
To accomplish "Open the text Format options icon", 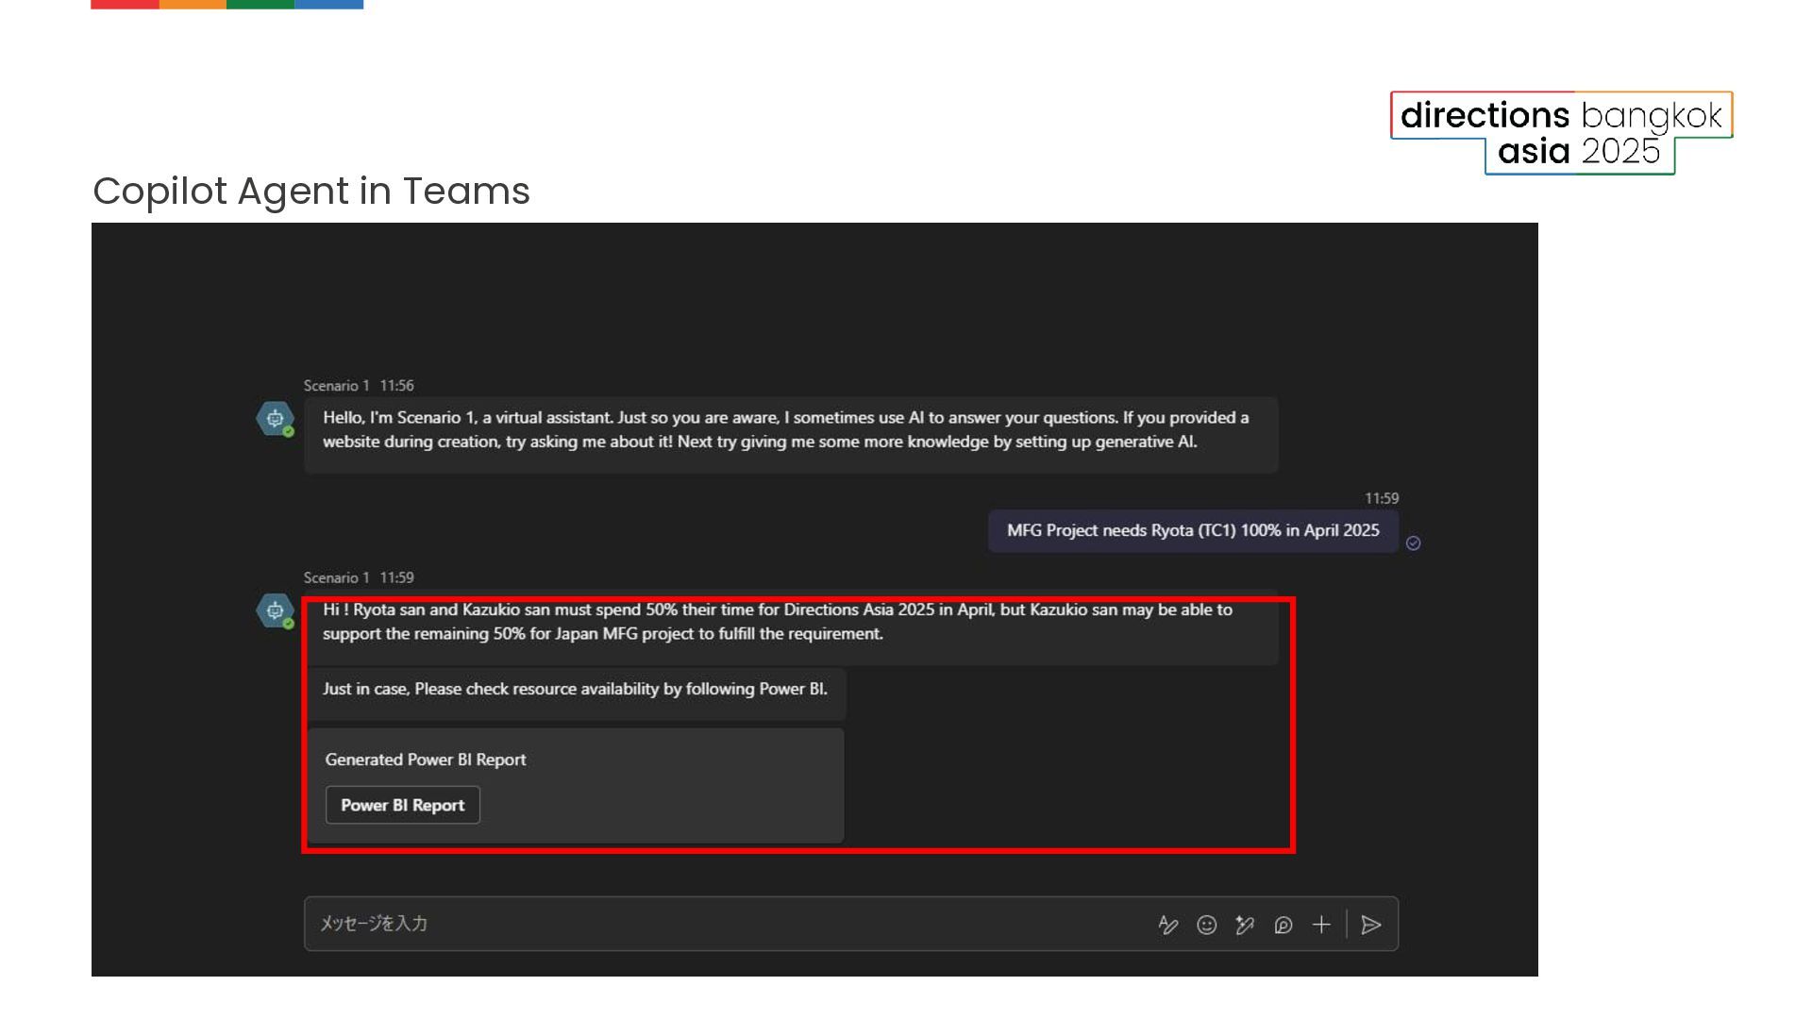I will (x=1167, y=925).
